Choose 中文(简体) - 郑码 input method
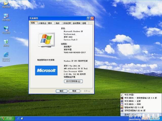 coord(141,104)
